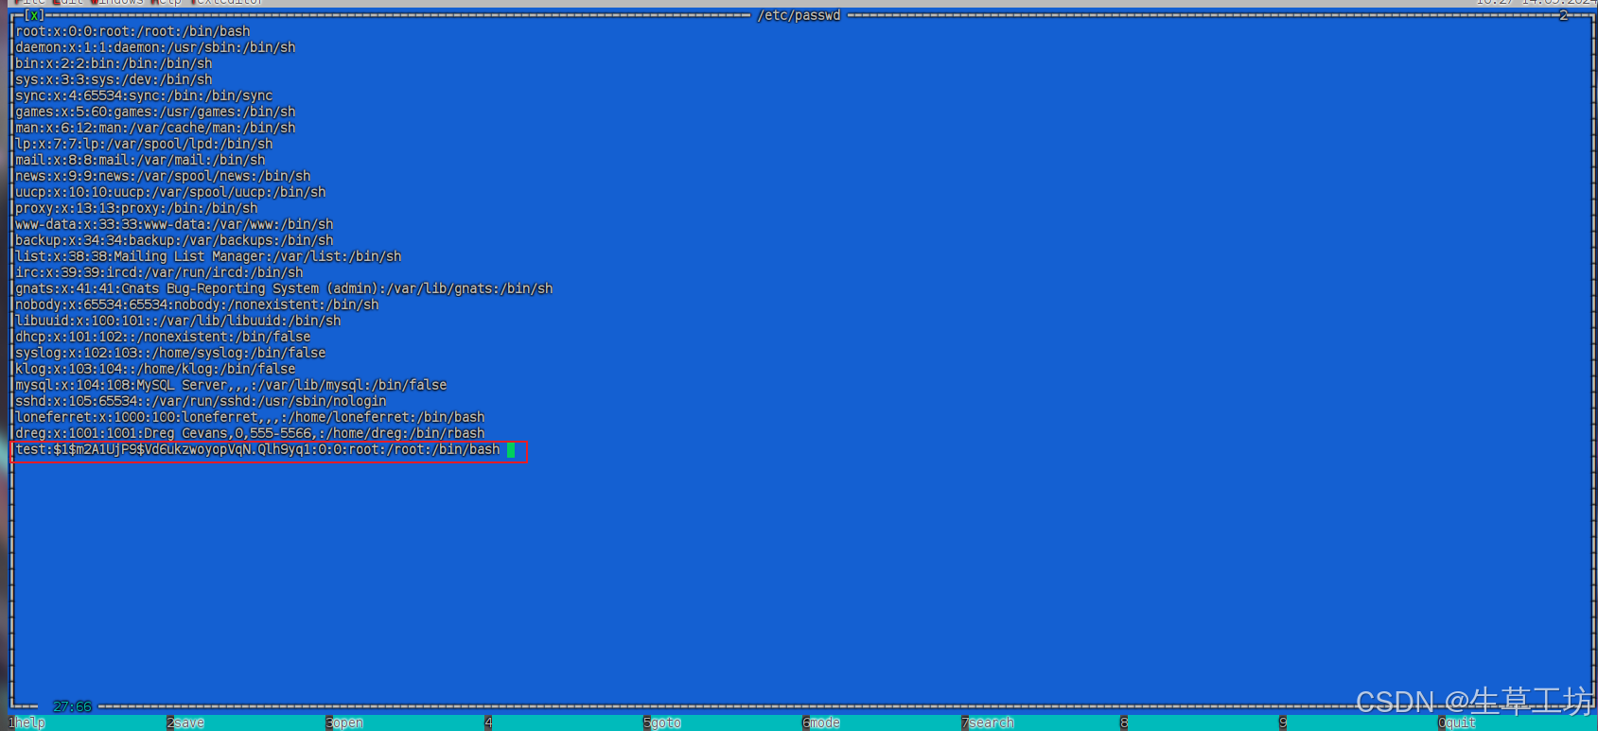Click the /etc/passwd window title
This screenshot has height=731, width=1598.
pos(799,15)
